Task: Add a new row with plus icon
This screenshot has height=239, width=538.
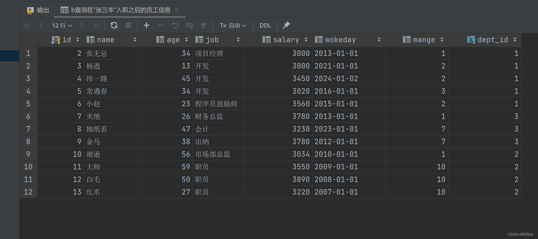Action: coord(146,25)
